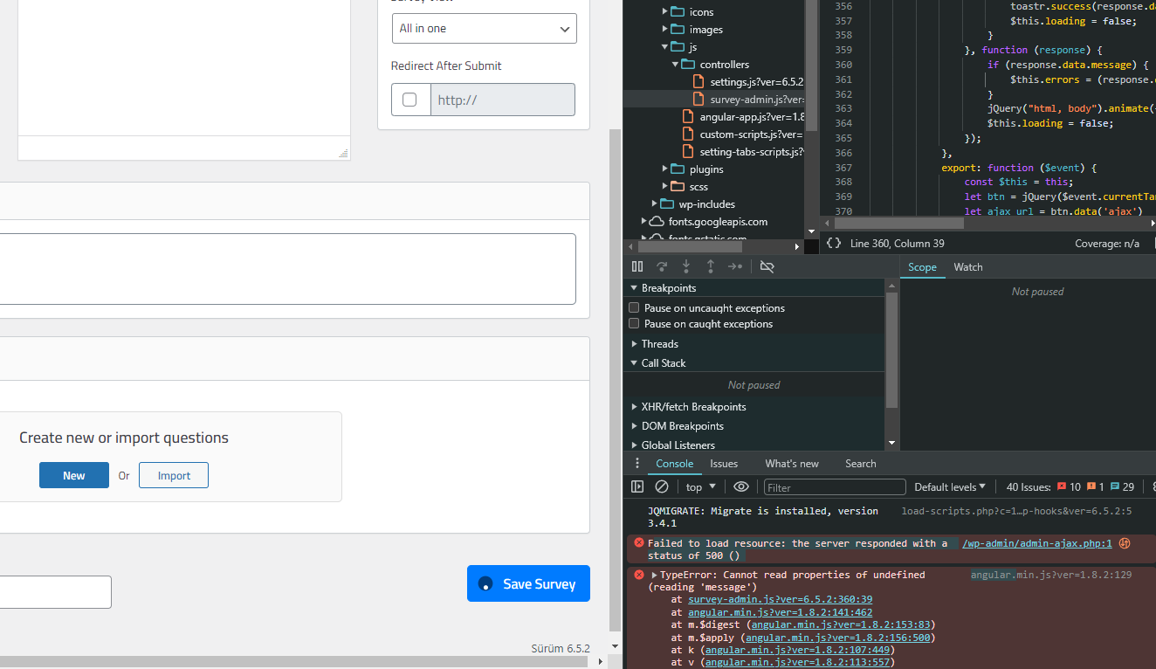Screen dimensions: 1156x669
Task: Switch to the Watch tab
Action: tap(968, 267)
